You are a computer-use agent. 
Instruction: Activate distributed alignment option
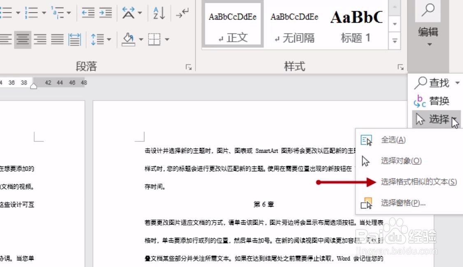pos(74,39)
